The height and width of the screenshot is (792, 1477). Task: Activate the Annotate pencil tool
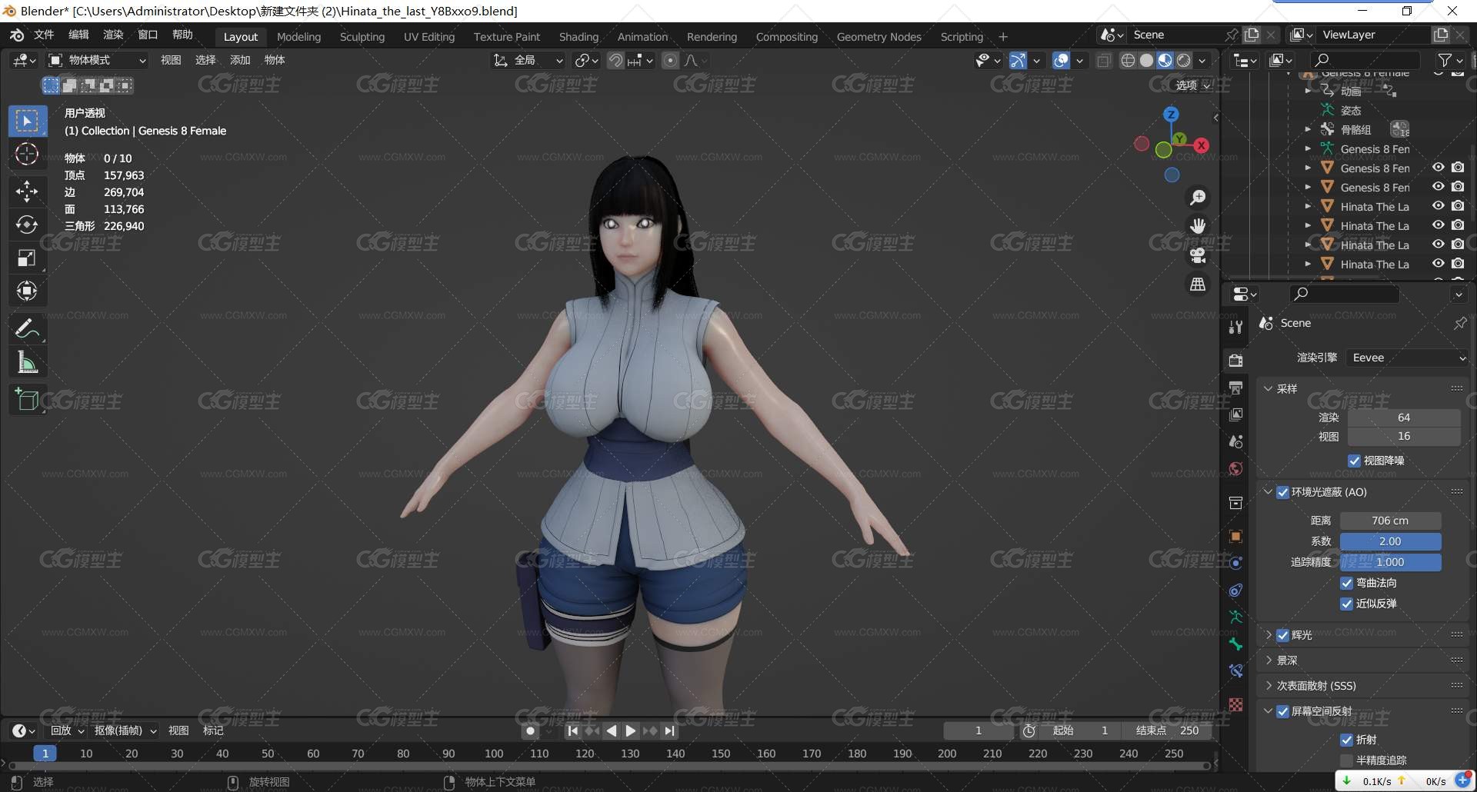(x=27, y=328)
